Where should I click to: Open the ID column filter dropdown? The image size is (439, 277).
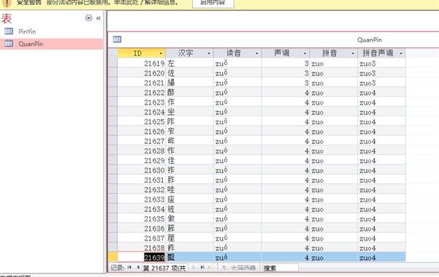pos(161,53)
